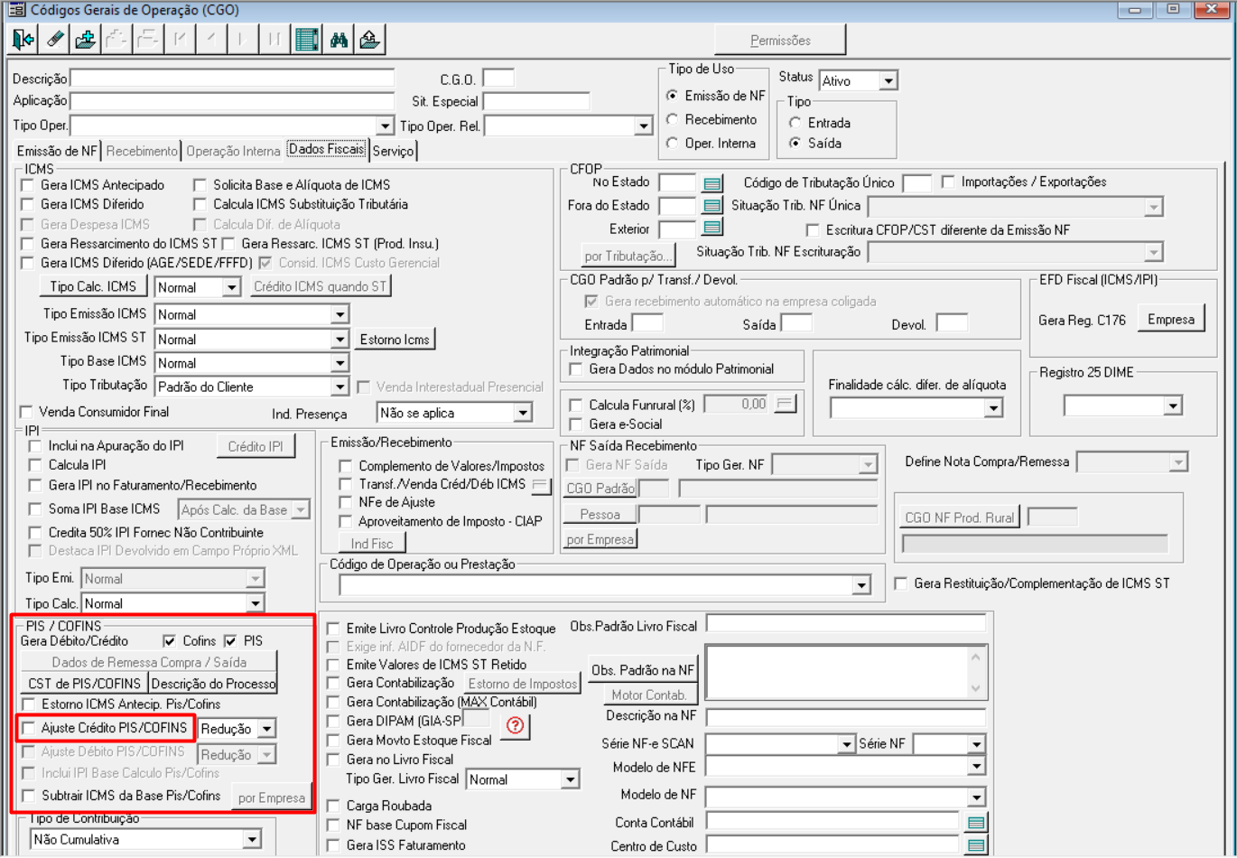This screenshot has width=1237, height=858.
Task: Open Não Cumulativa contribution type dropdown
Action: click(252, 840)
